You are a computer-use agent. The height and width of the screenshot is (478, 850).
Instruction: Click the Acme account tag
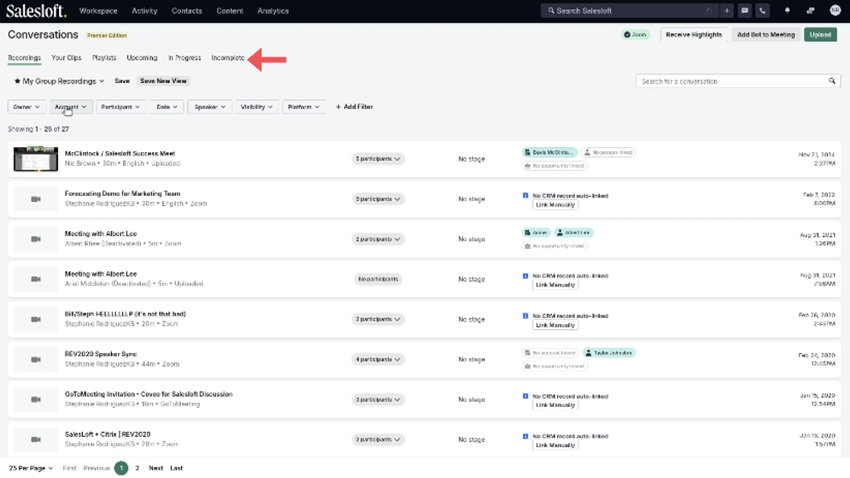(x=536, y=233)
